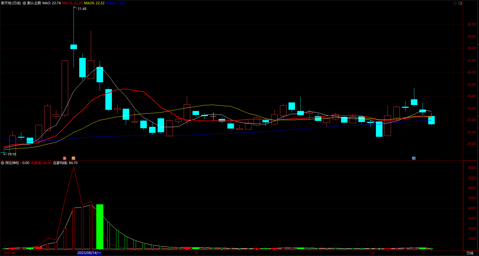Click the 庄家均线: 94.70 readout
This screenshot has width=479, height=256.
pyautogui.click(x=65, y=163)
